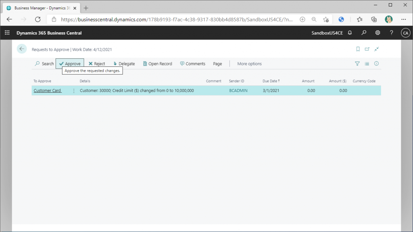Show the FactBox information pane

click(376, 63)
